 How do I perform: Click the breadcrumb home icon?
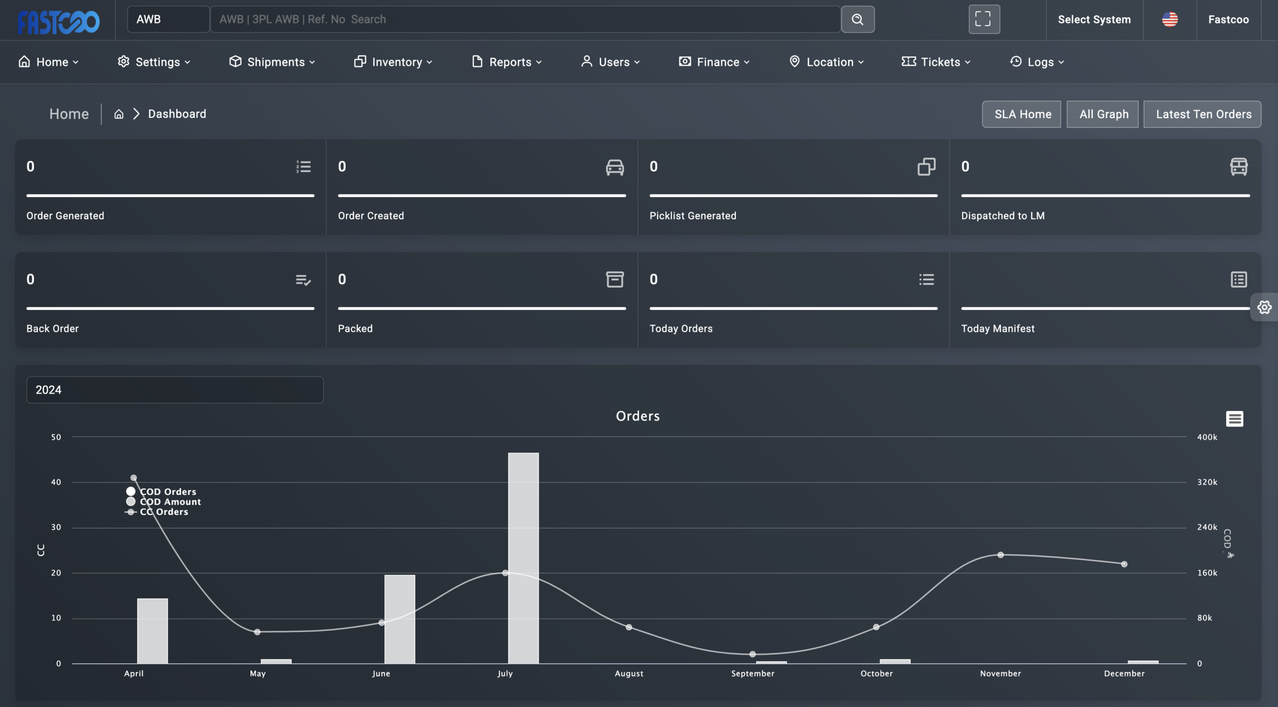(x=119, y=114)
